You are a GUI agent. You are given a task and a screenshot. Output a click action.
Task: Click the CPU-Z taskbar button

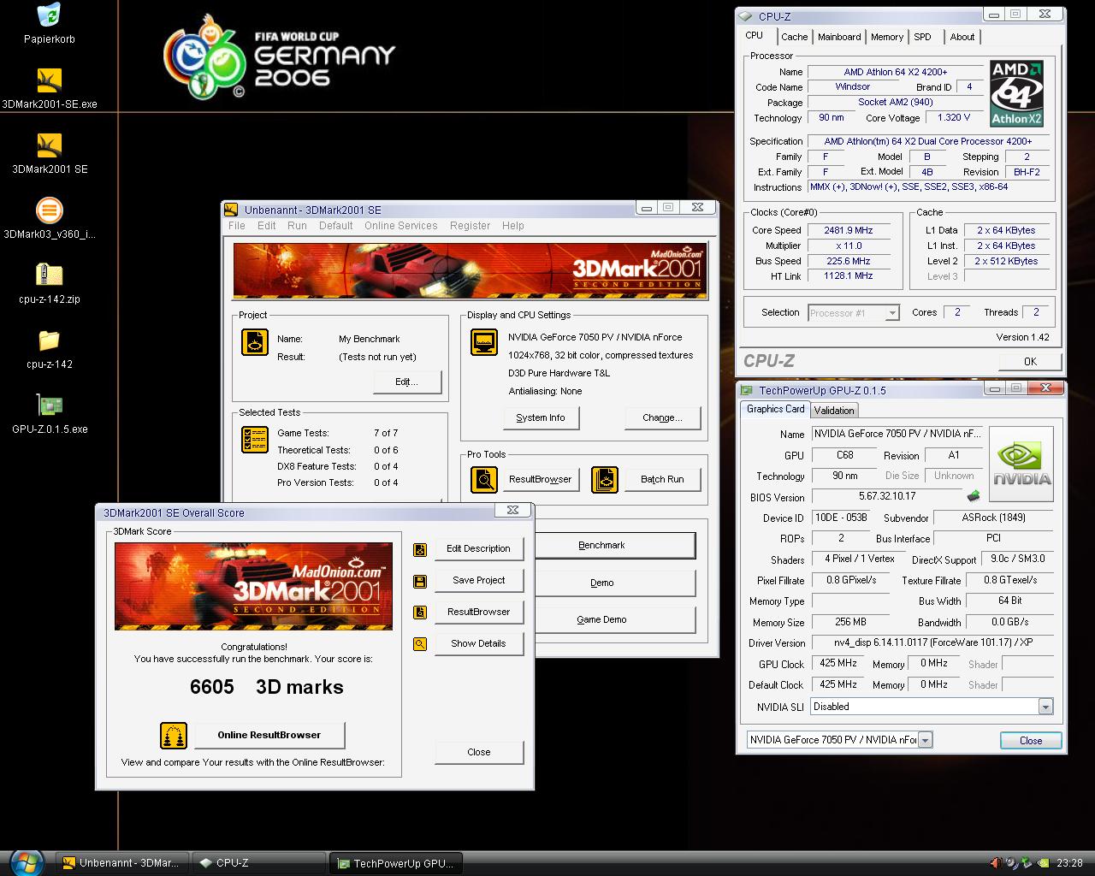point(260,863)
